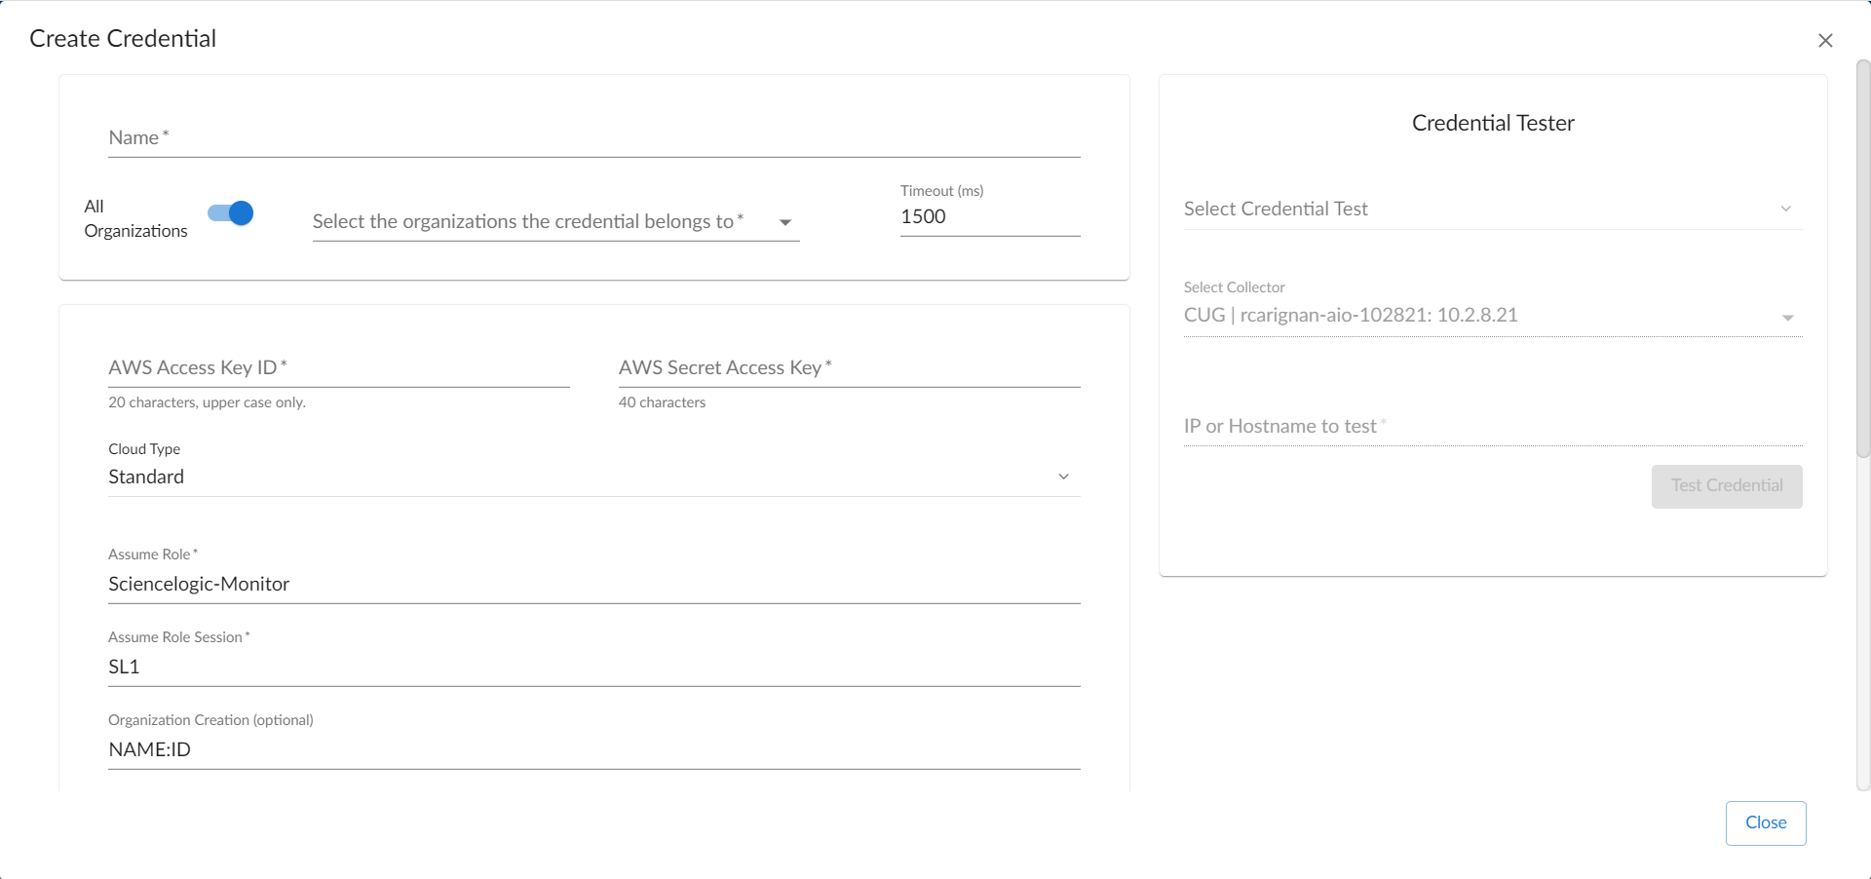Open the organizations selection dropdown

(x=554, y=222)
